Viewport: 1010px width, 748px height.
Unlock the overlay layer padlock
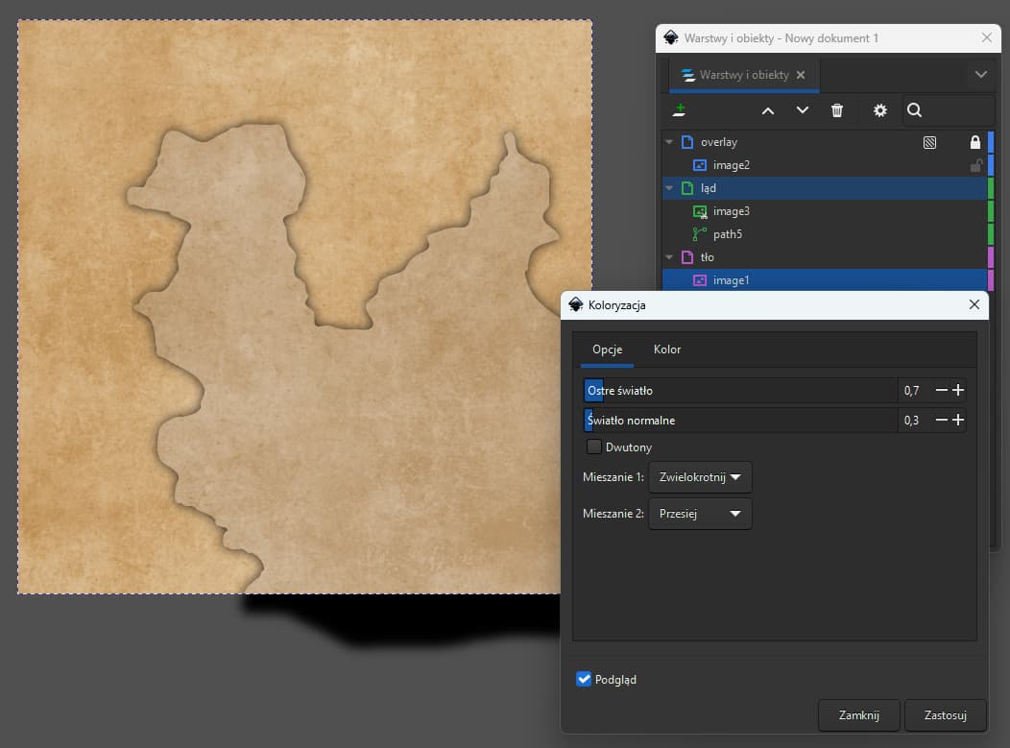point(975,142)
